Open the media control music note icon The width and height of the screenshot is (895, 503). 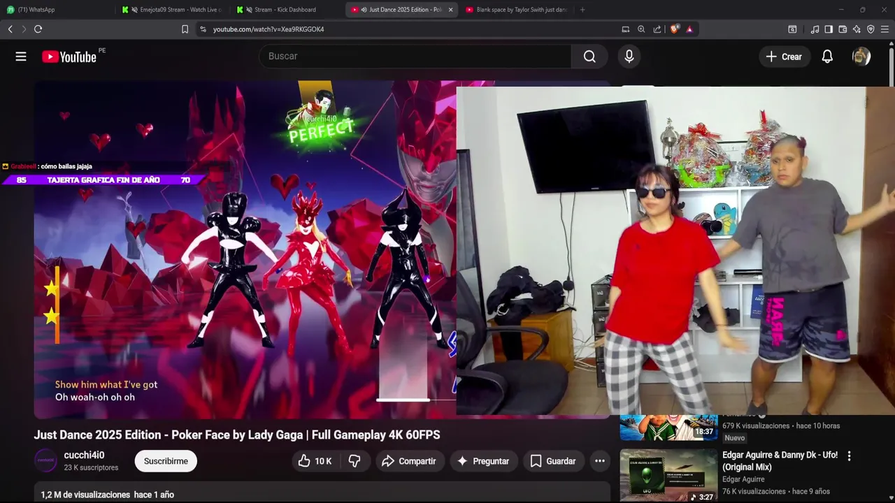[815, 29]
